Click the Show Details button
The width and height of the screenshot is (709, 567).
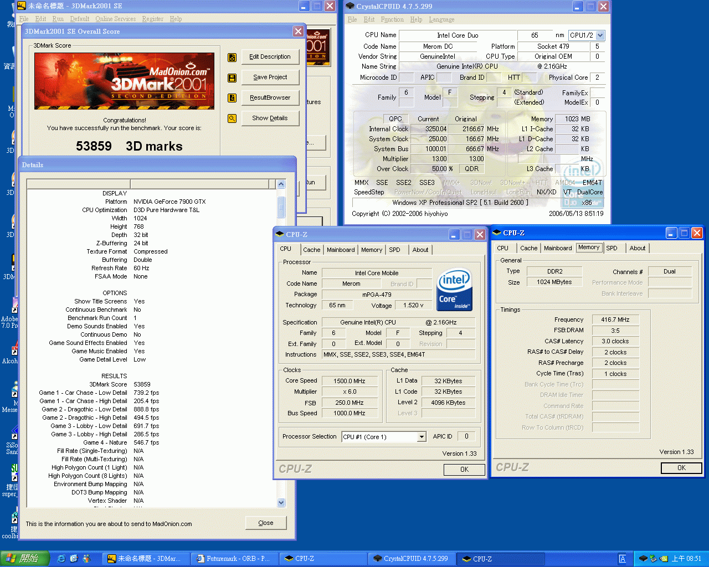270,118
